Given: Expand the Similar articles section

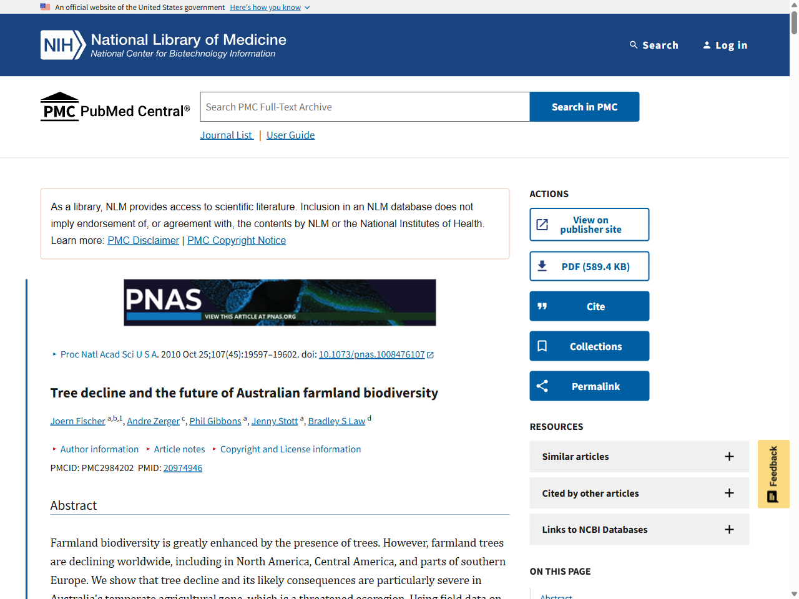Looking at the screenshot, I should coord(639,457).
